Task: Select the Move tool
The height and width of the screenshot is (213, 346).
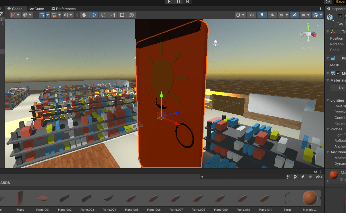Action: [x=93, y=15]
